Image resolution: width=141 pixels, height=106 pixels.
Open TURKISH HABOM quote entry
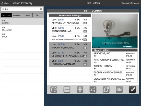(x=115, y=67)
